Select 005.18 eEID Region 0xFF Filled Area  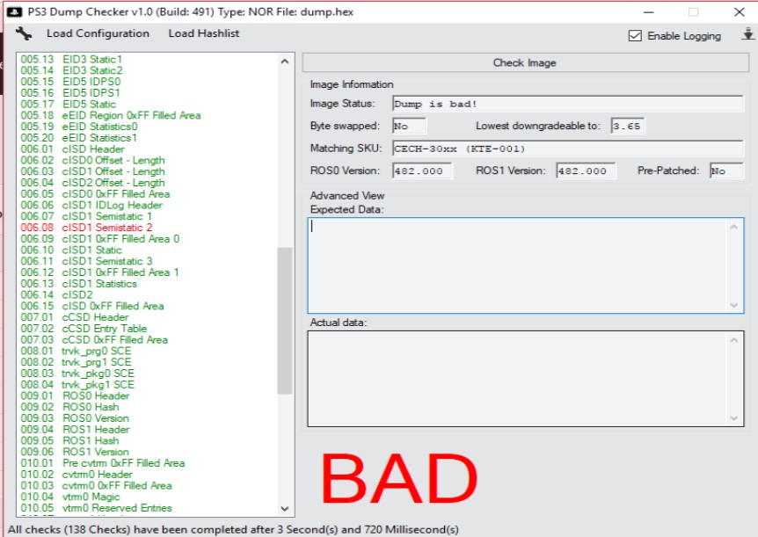pos(111,115)
